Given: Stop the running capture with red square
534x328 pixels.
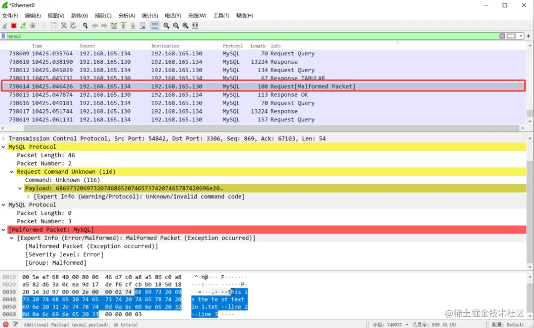Looking at the screenshot, I should point(14,26).
